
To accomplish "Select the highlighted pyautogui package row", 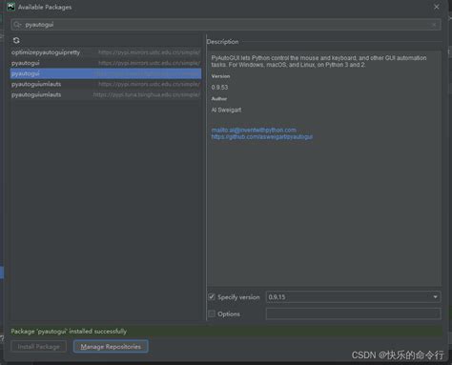I will [x=106, y=73].
